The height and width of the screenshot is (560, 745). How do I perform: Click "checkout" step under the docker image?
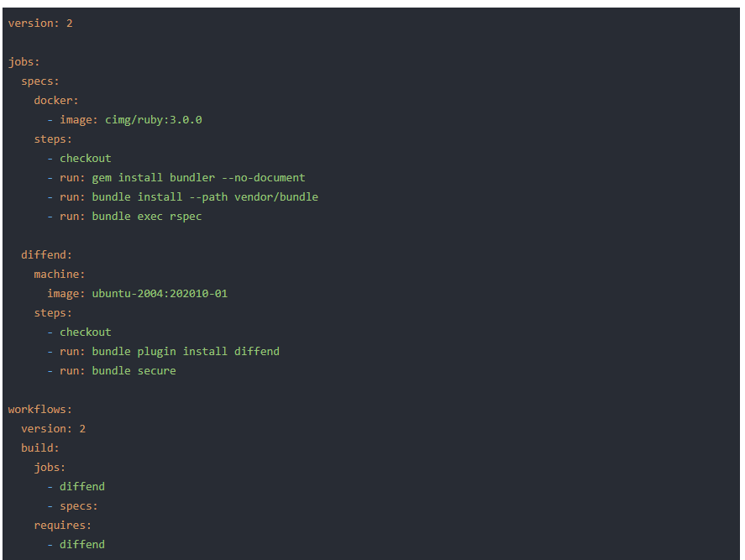pyautogui.click(x=85, y=159)
